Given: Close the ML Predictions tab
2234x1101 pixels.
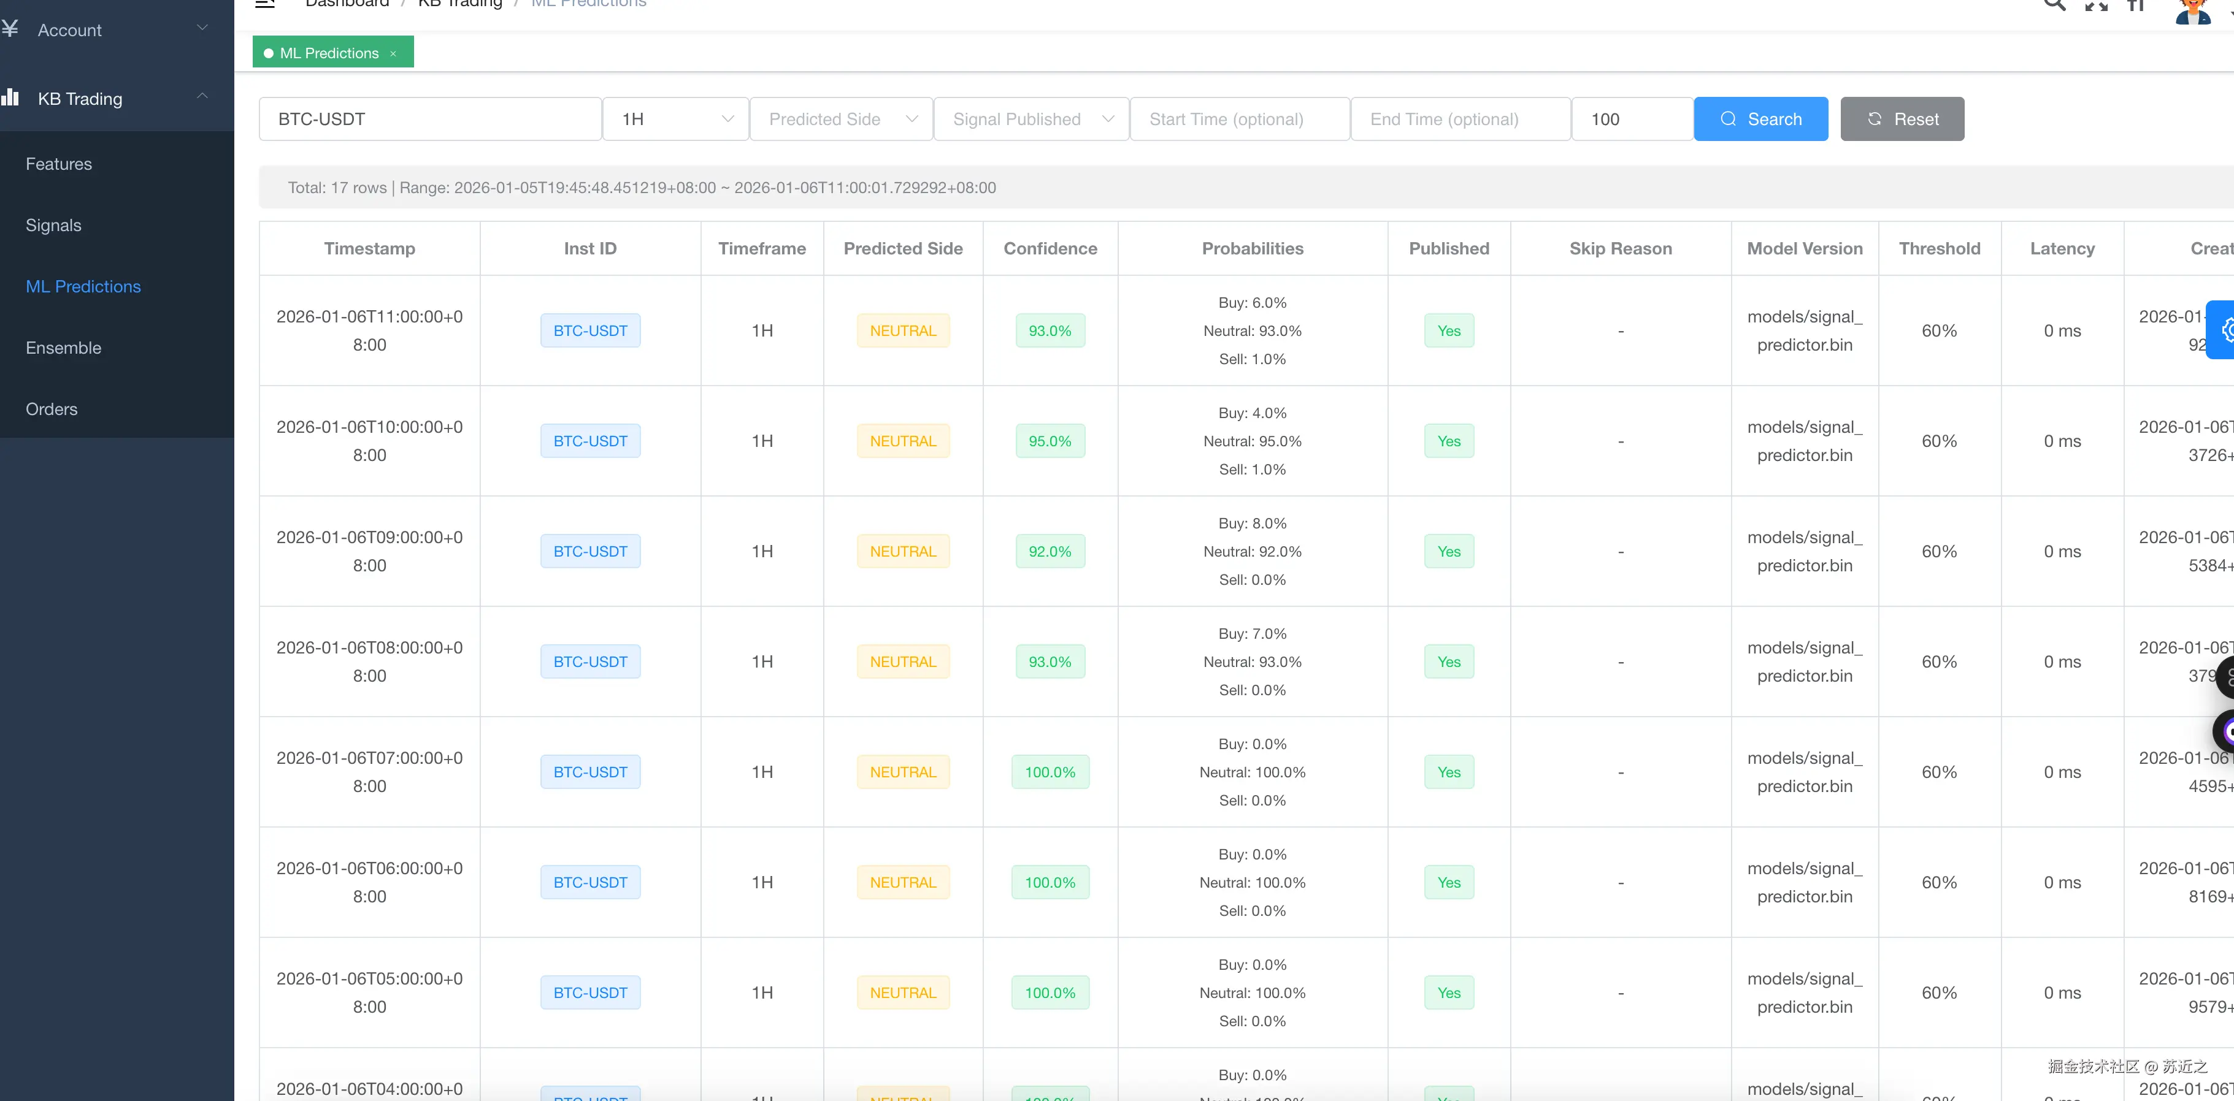Looking at the screenshot, I should tap(393, 54).
